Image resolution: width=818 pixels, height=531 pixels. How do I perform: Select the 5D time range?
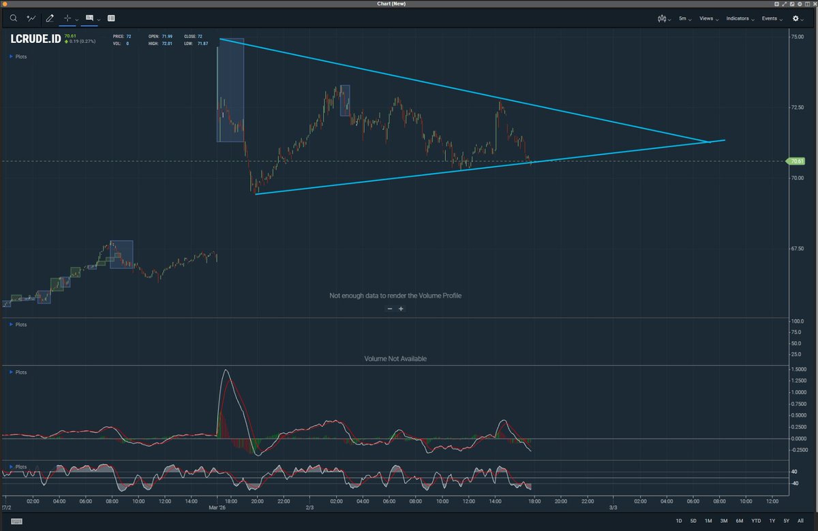[693, 521]
